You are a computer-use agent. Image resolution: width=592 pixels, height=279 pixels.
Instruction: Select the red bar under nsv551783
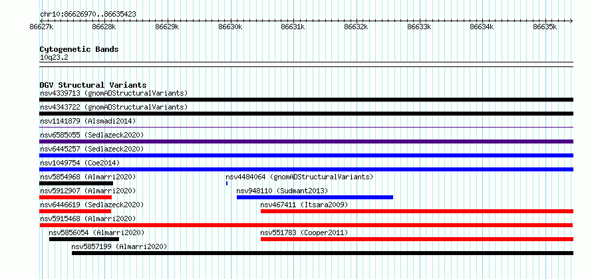click(417, 239)
